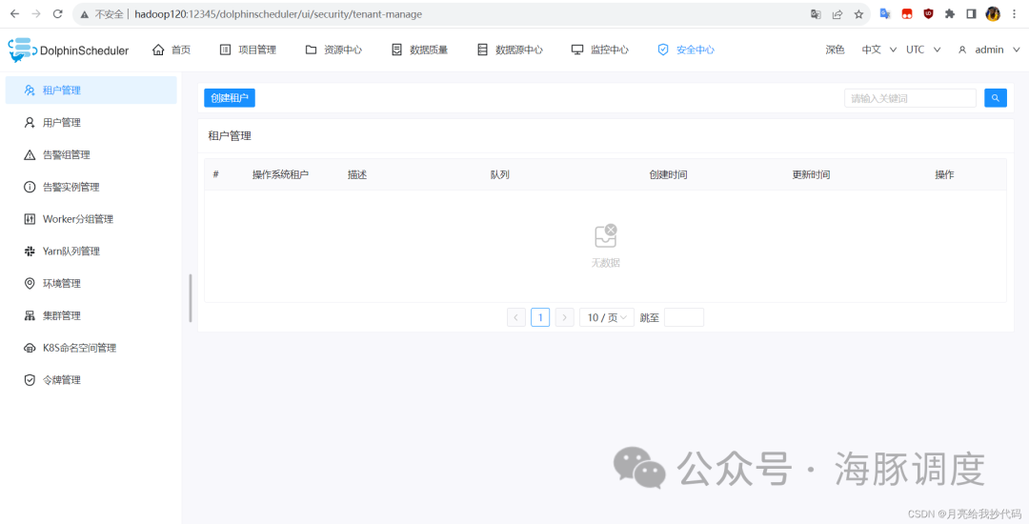Viewport: 1029px width, 524px height.
Task: Click the share page icon
Action: [x=837, y=13]
